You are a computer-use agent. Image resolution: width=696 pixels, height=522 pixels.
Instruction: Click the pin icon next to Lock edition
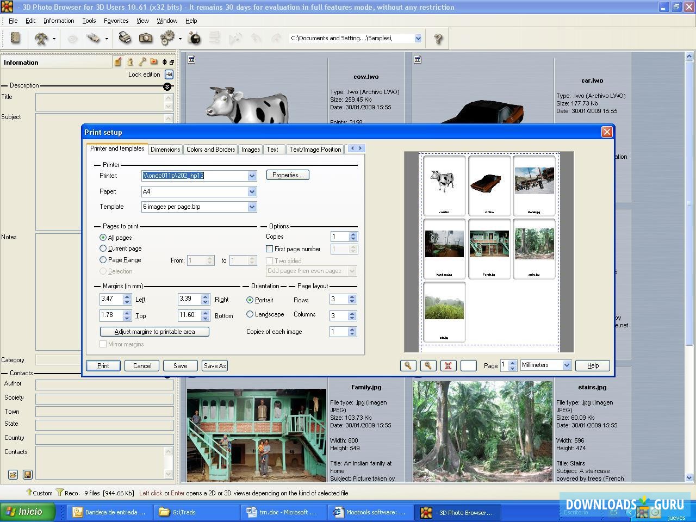tap(169, 74)
